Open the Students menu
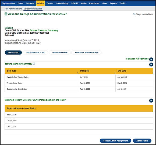The height and width of the screenshot is (145, 156). point(30,3)
